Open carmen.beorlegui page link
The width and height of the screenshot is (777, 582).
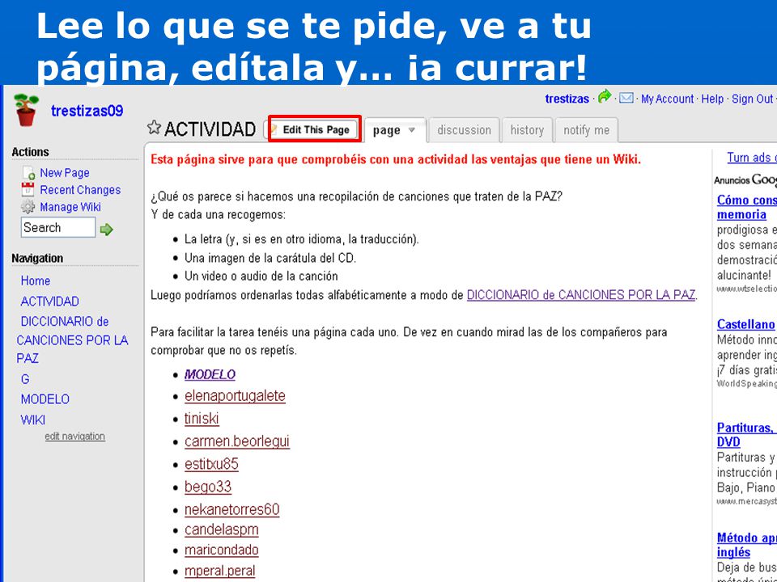tap(237, 441)
